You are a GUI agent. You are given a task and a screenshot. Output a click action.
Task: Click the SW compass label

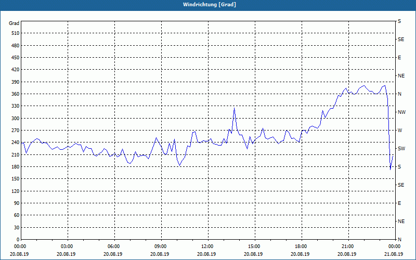tap(401, 149)
